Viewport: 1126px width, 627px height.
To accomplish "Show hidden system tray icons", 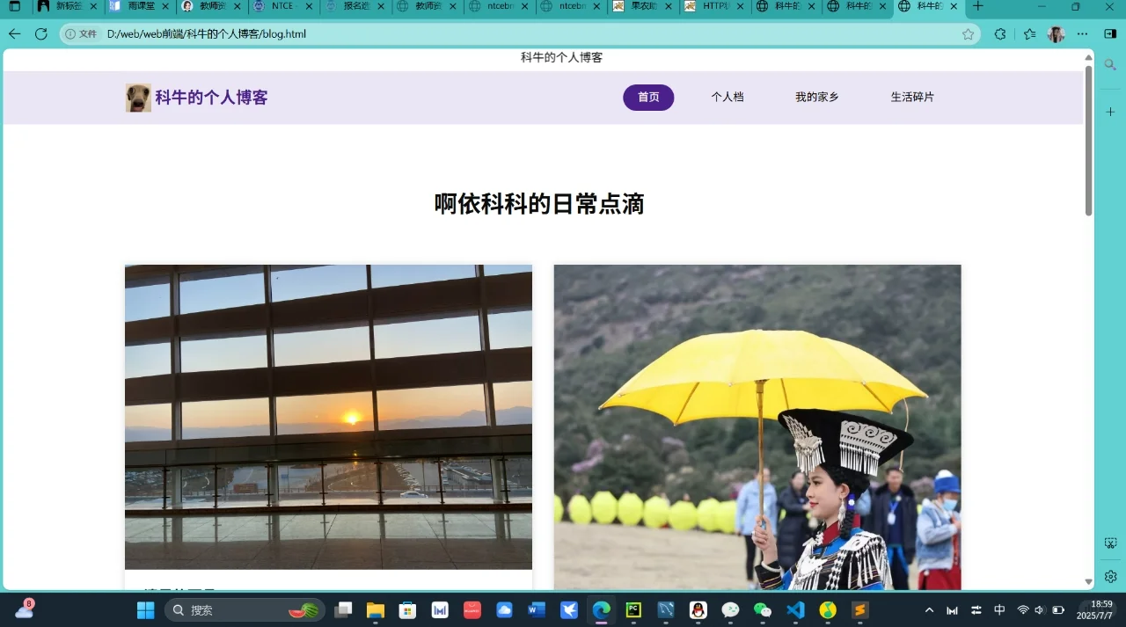I will 929,610.
